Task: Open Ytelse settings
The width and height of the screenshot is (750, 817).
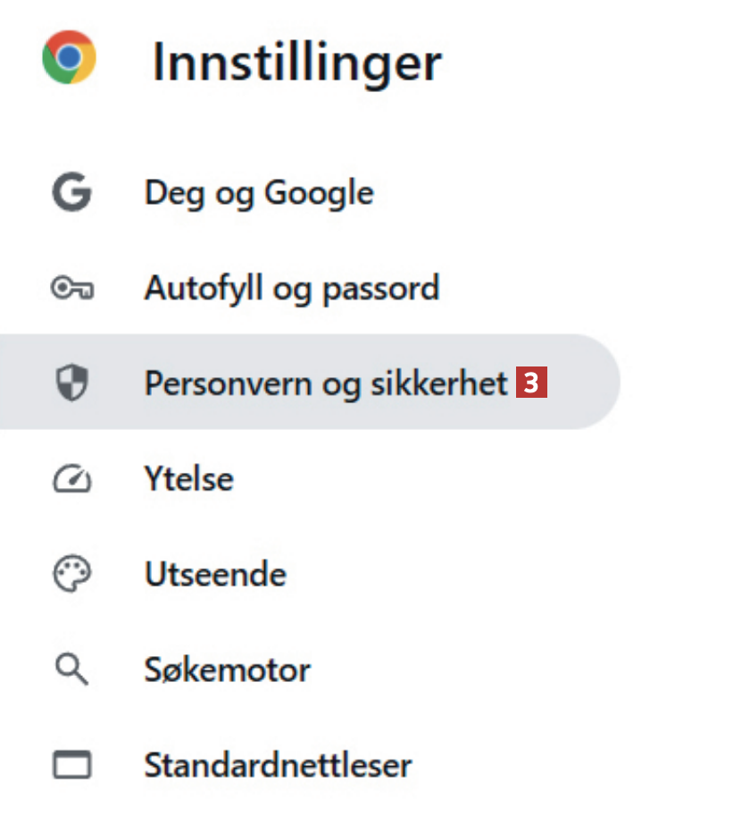Action: coord(188,480)
